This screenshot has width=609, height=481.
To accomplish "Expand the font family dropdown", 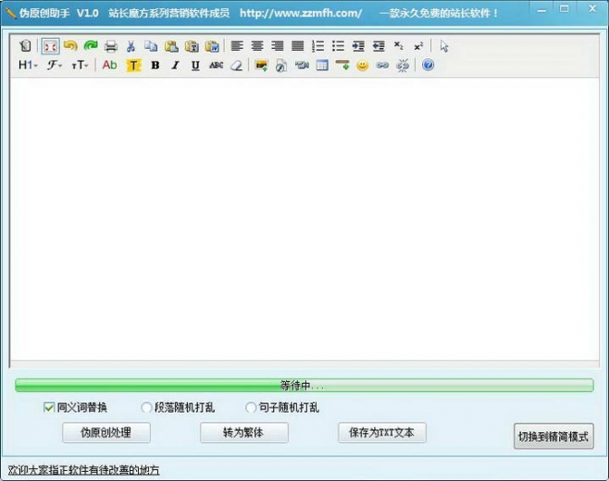I will point(55,65).
